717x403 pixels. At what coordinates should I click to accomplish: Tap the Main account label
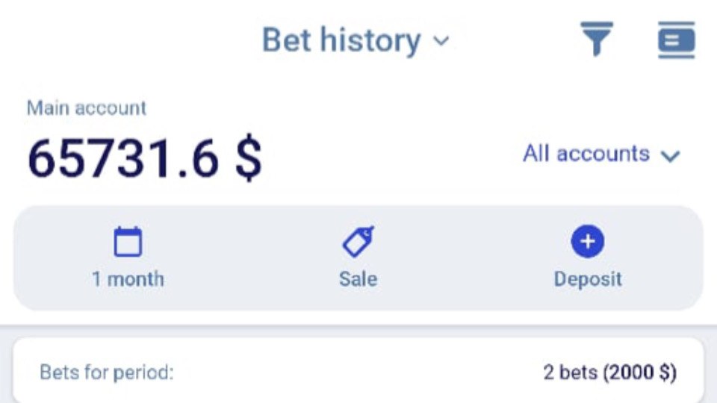pyautogui.click(x=87, y=108)
